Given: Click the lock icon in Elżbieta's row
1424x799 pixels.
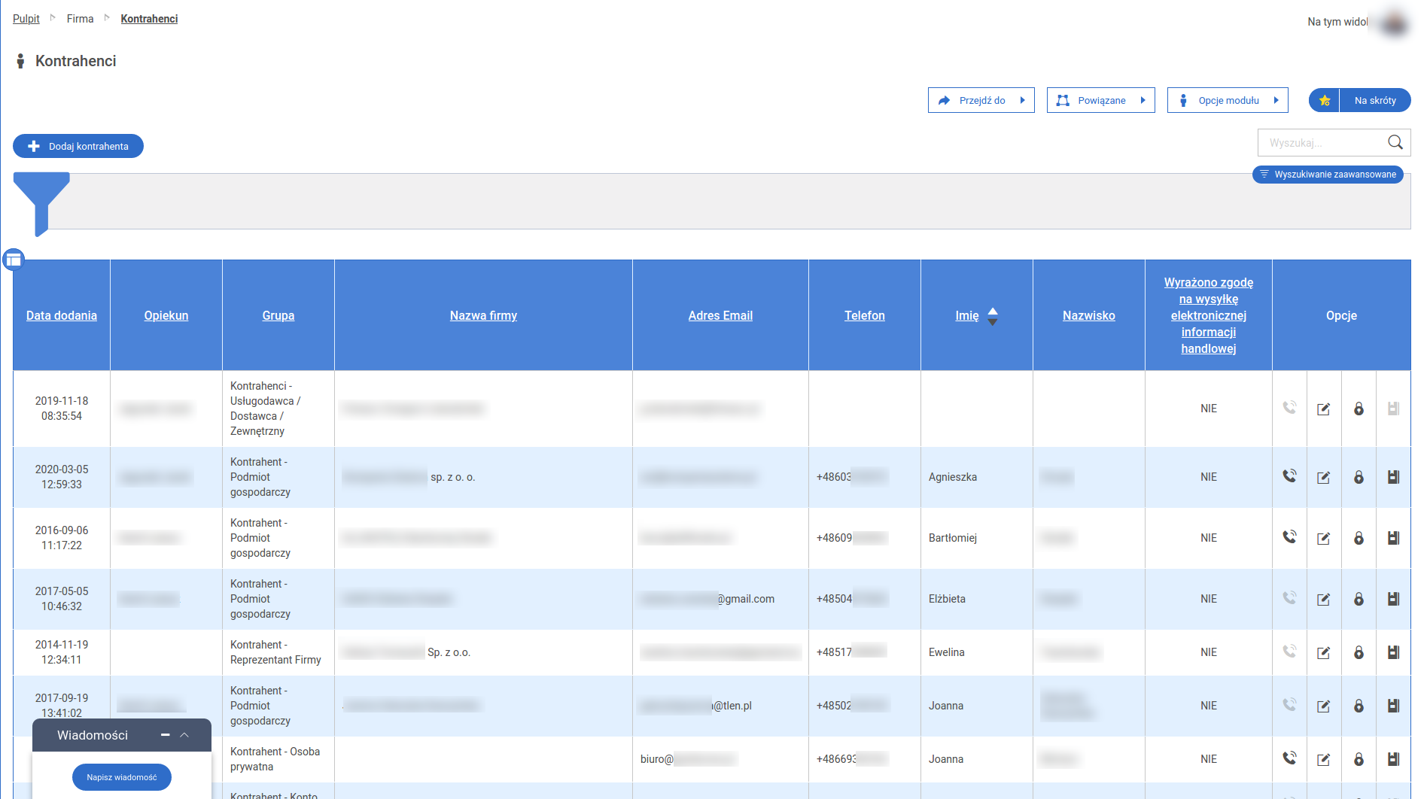Looking at the screenshot, I should click(x=1359, y=599).
